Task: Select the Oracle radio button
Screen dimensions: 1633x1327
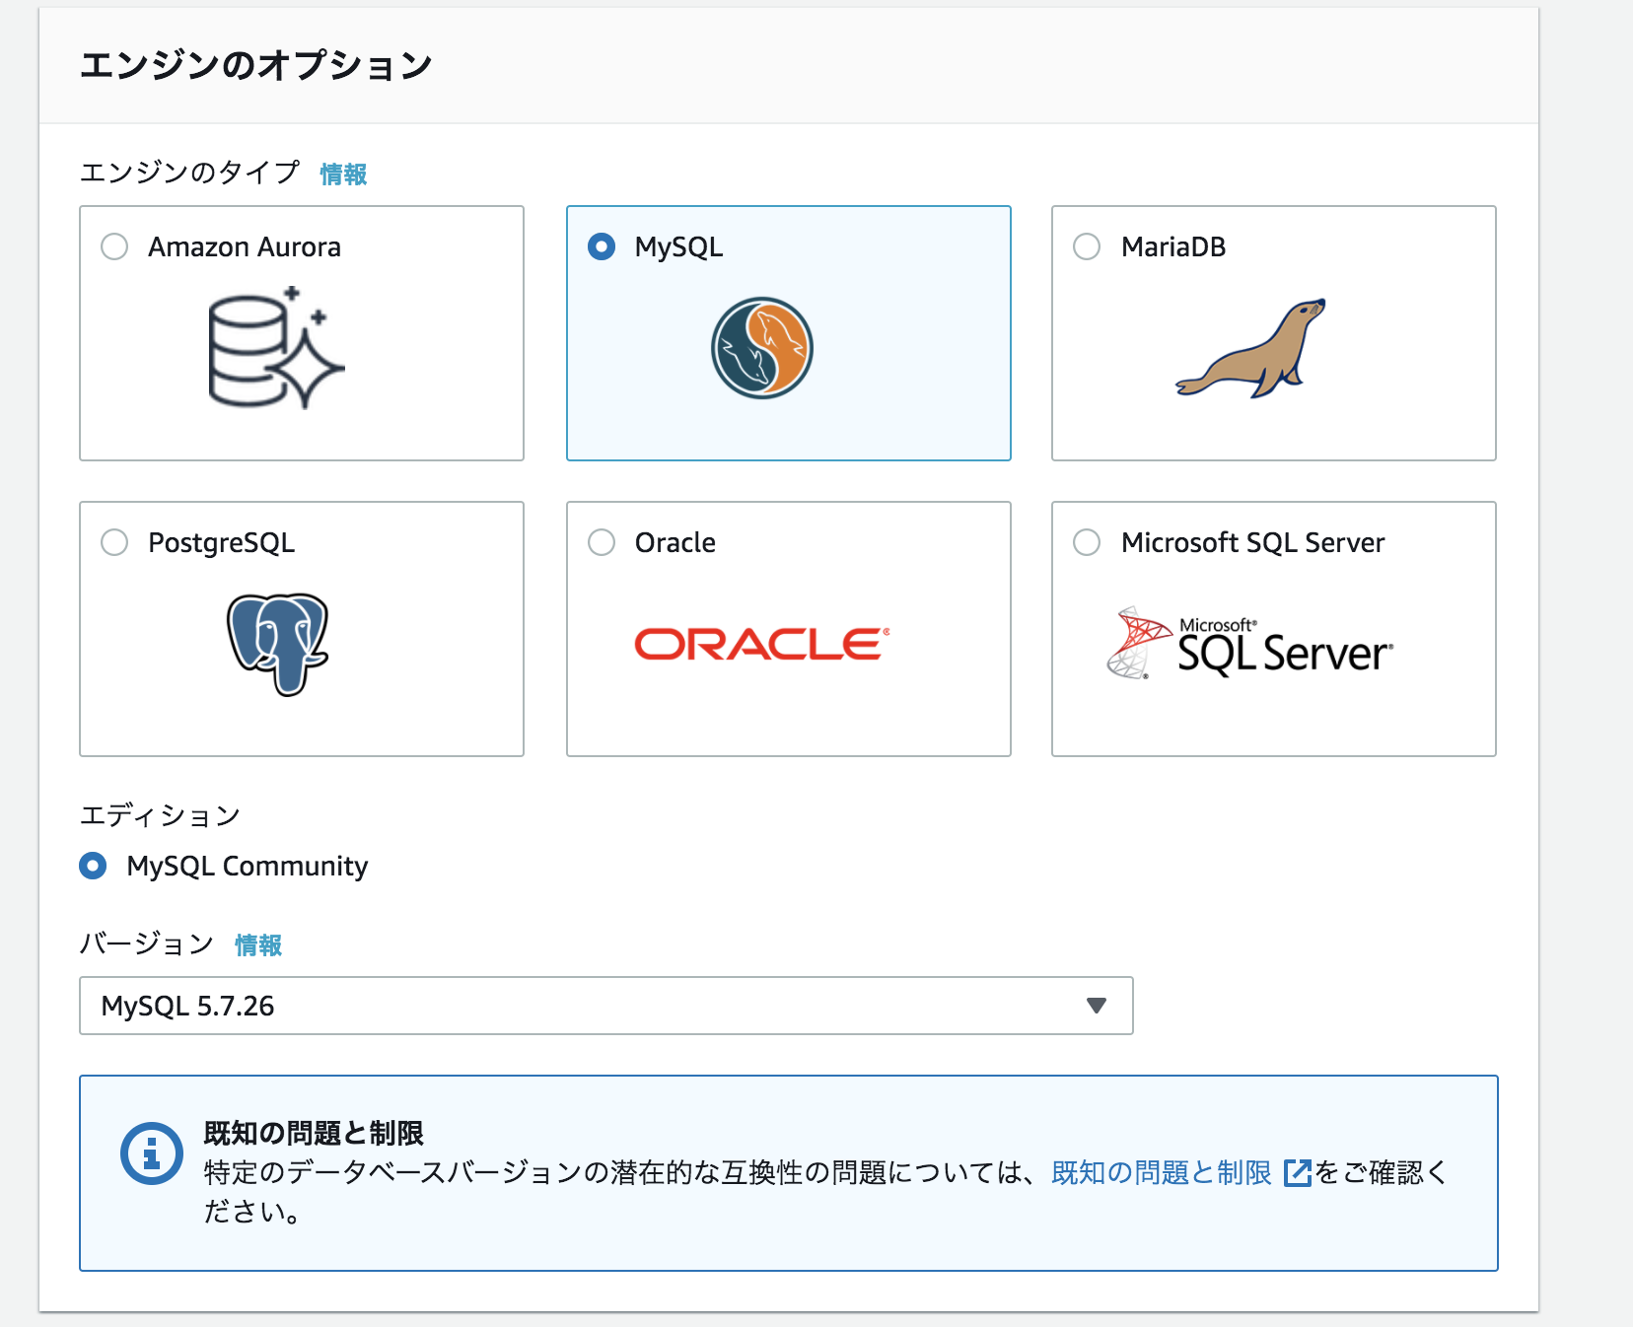Action: tap(602, 542)
